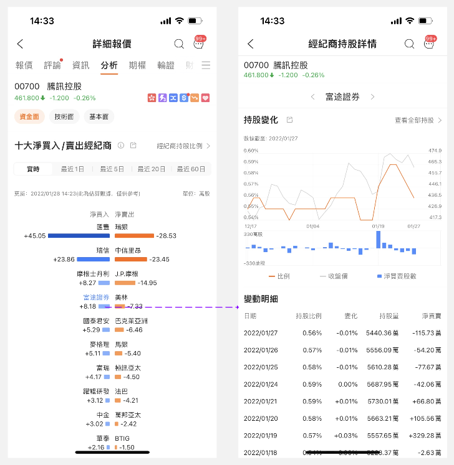Toggle the 淨買賣股數 chart legend
The width and height of the screenshot is (454, 465).
click(397, 276)
